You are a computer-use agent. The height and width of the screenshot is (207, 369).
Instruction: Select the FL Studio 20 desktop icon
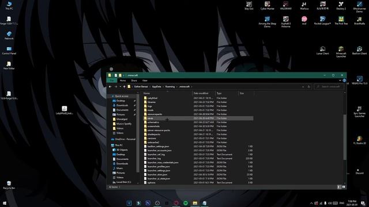click(x=359, y=140)
